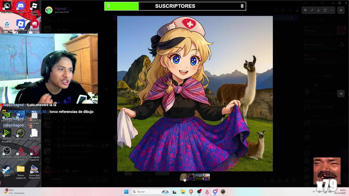Open Stream Dock AJAZZ desktop shortcut
Image resolution: width=349 pixels, height=196 pixels.
(20, 154)
